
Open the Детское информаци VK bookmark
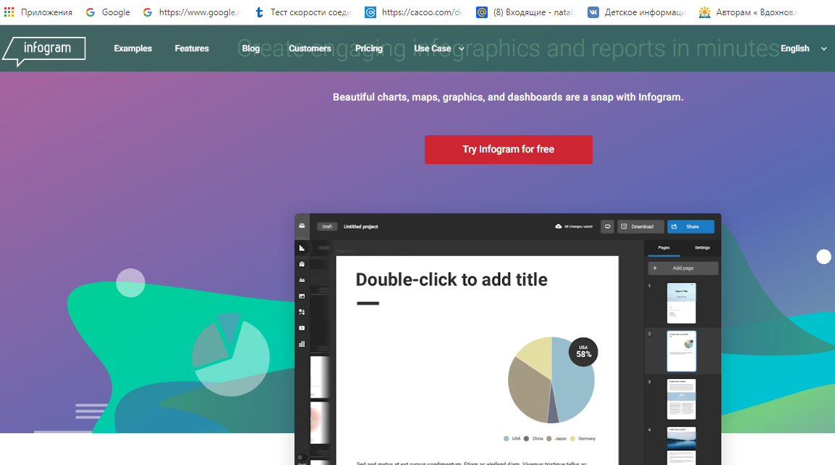[637, 12]
